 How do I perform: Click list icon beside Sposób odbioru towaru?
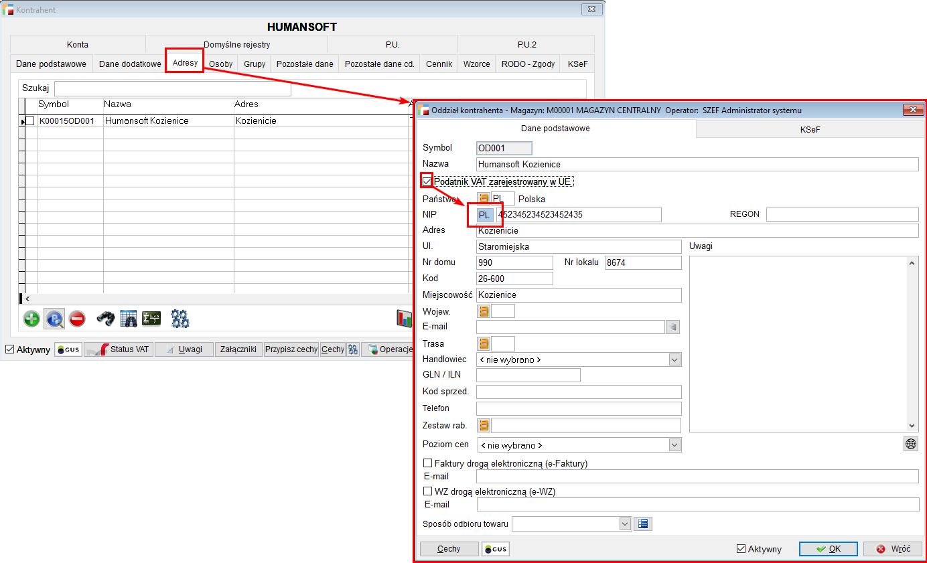tap(643, 524)
